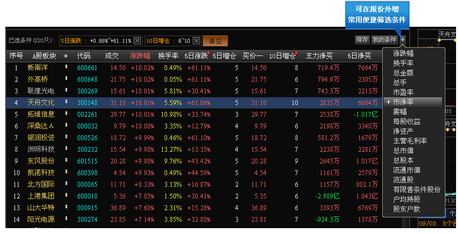Choose 总金额 in the dropdown list
This screenshot has height=233, width=458.
[x=404, y=72]
